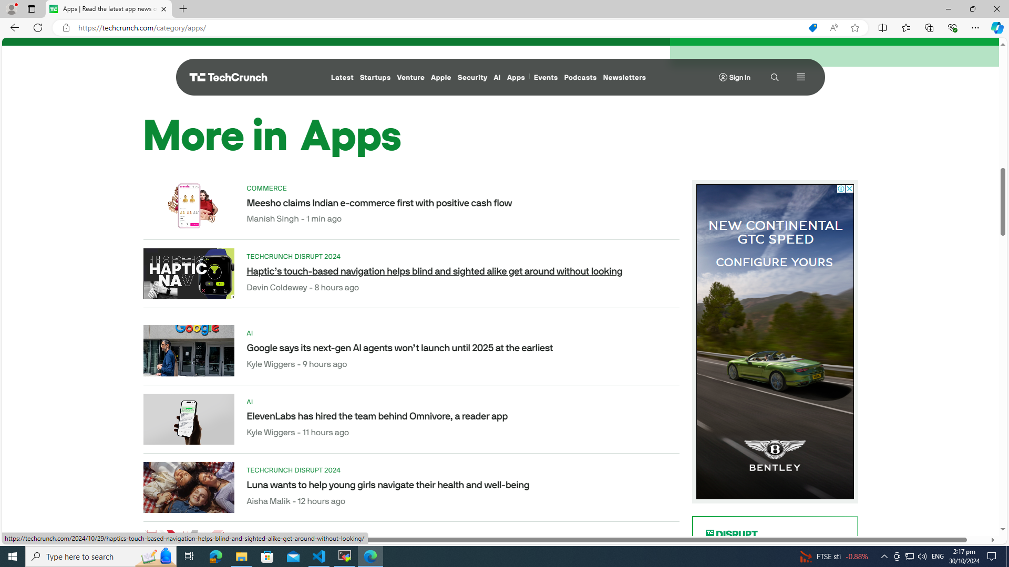Open Visual Studio Code from taskbar
Screen dimensions: 1009x567
point(319,556)
